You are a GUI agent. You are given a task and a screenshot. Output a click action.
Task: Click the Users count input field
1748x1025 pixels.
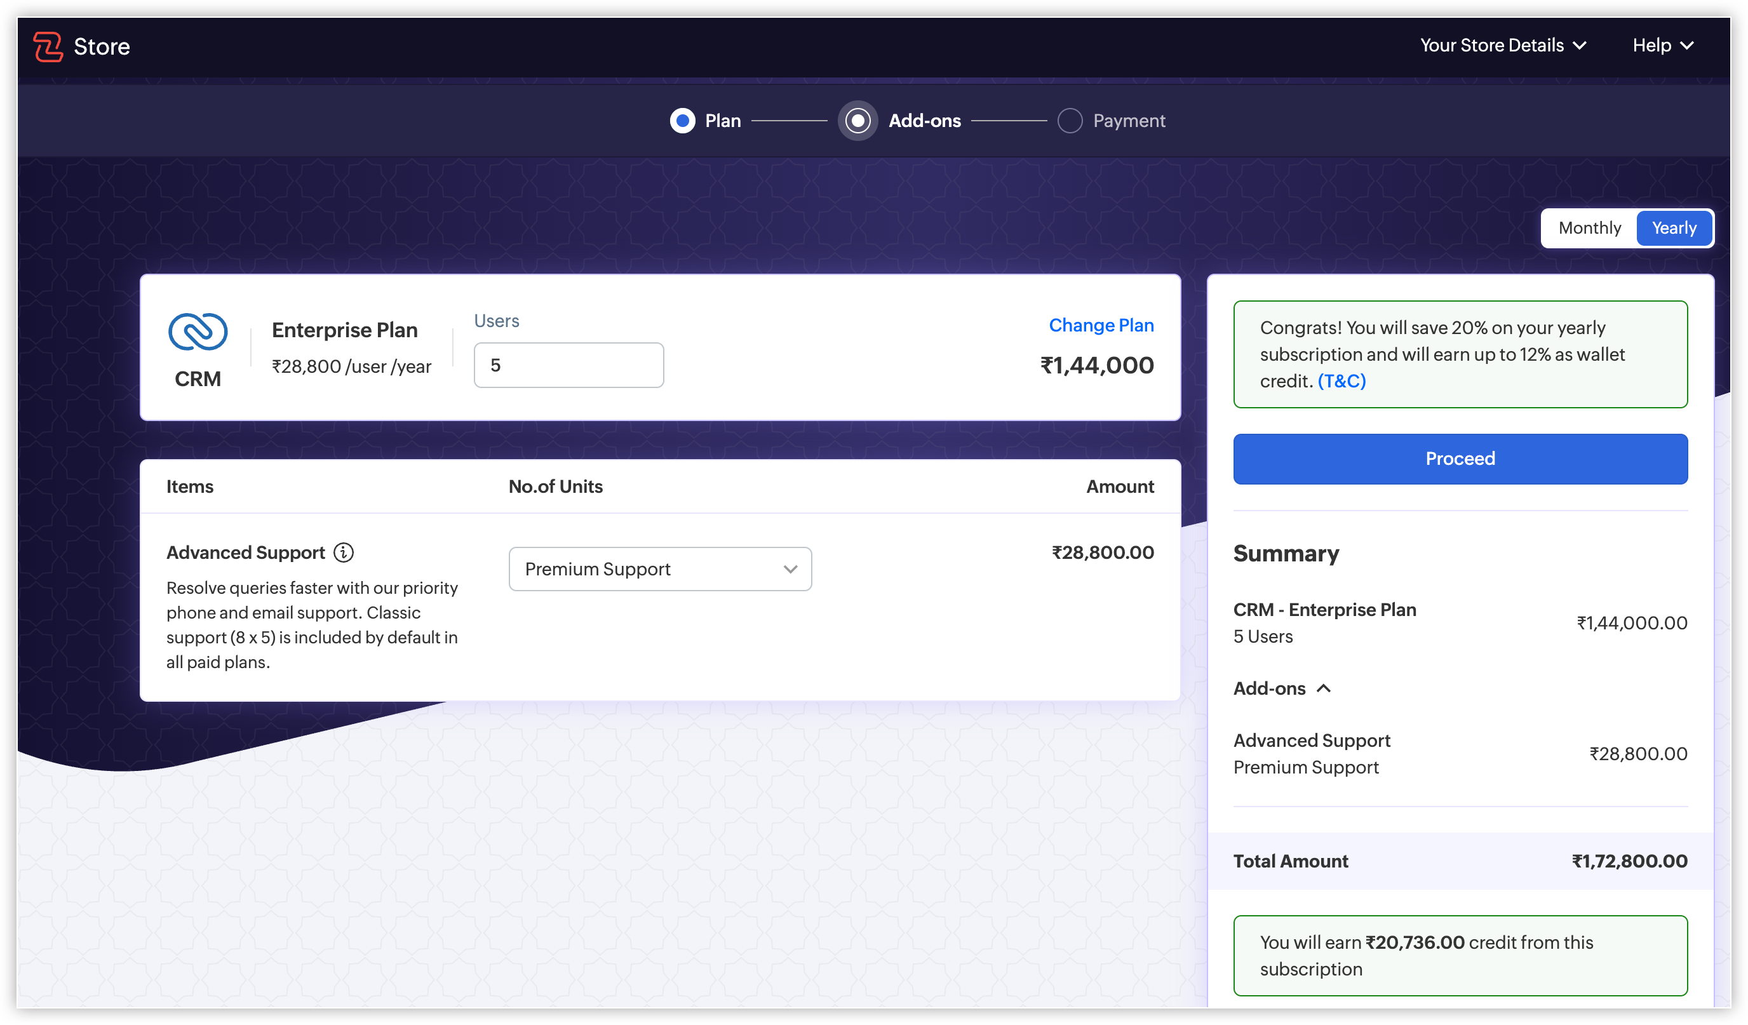click(568, 365)
